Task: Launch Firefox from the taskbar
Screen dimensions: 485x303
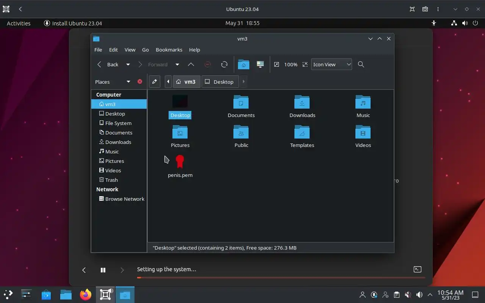Action: [x=86, y=295]
